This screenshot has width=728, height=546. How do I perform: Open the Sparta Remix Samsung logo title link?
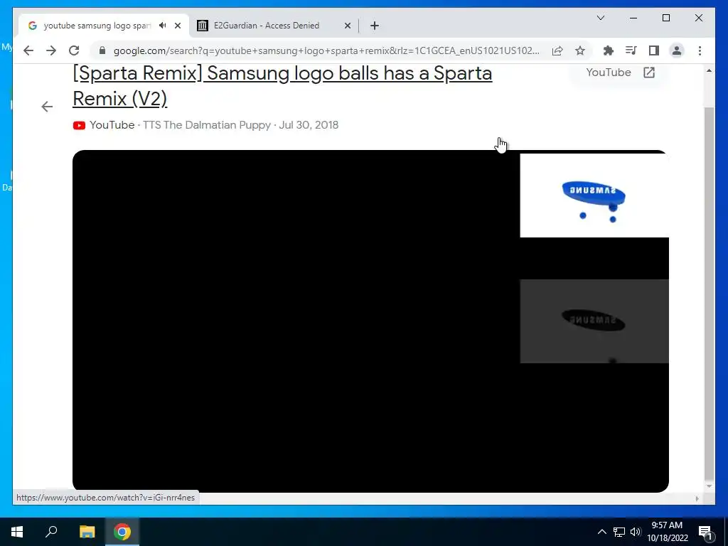pyautogui.click(x=282, y=86)
